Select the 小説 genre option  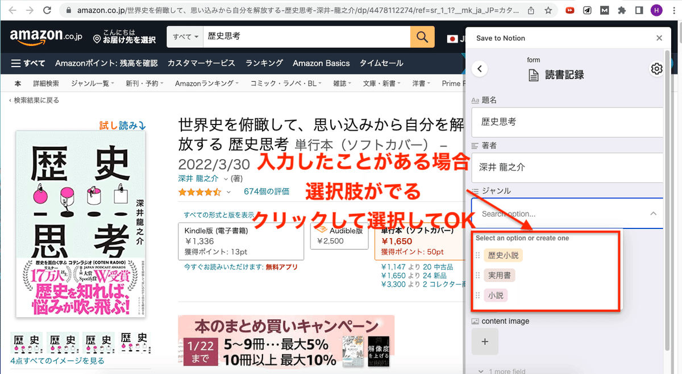tap(496, 296)
